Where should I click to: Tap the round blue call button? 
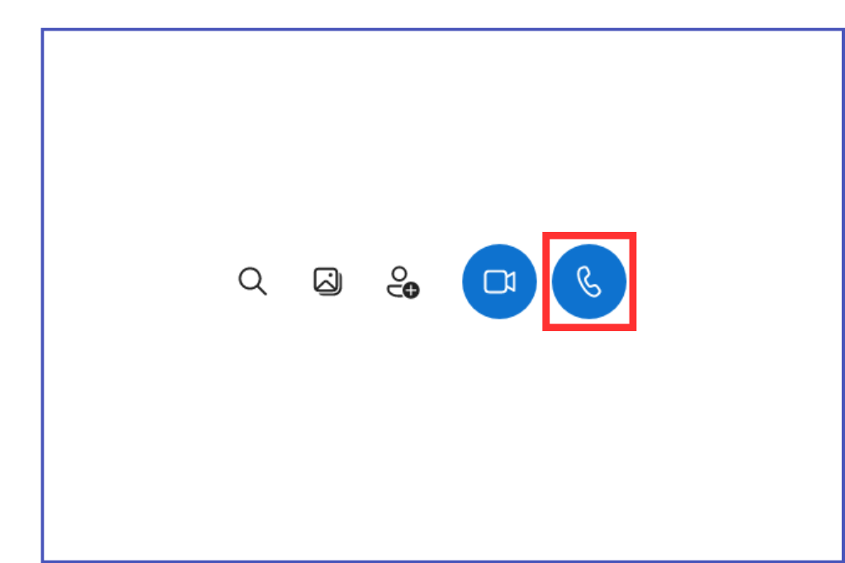point(589,281)
